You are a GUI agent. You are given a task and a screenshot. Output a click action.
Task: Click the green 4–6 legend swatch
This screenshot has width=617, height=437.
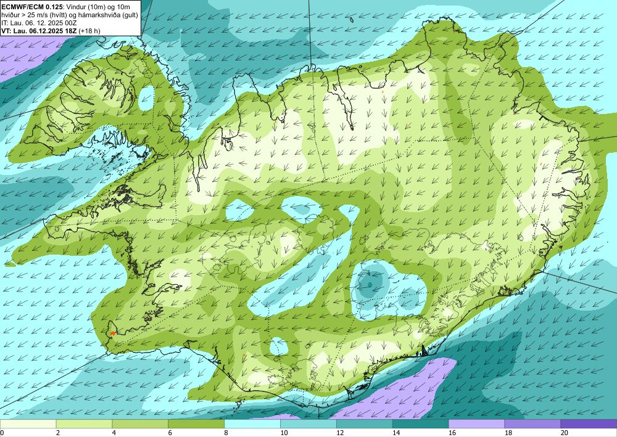pyautogui.click(x=140, y=424)
